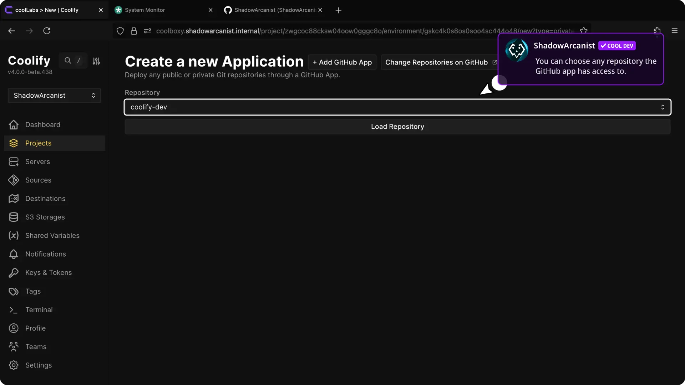The image size is (685, 385).
Task: Select Shared Variables in the sidebar
Action: pos(52,236)
